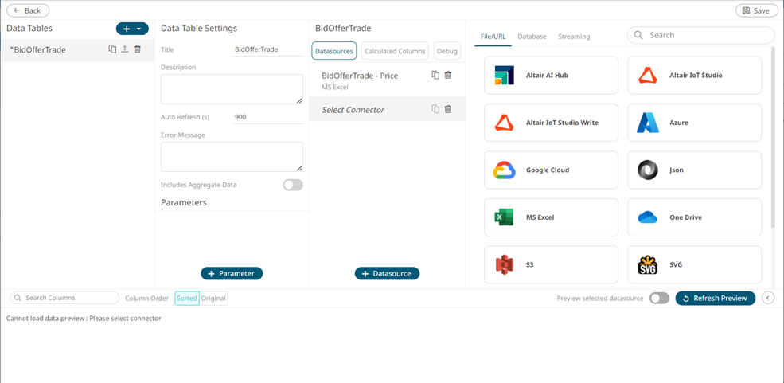Enable Includes Aggregate Data switch
This screenshot has height=383, width=784.
click(292, 185)
